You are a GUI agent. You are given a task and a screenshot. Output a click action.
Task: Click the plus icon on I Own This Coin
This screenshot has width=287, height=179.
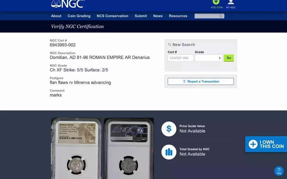pyautogui.click(x=253, y=144)
